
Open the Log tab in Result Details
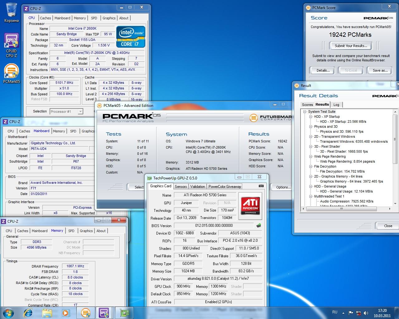coord(336,105)
